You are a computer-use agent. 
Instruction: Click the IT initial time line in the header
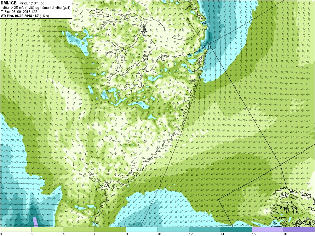(19, 12)
